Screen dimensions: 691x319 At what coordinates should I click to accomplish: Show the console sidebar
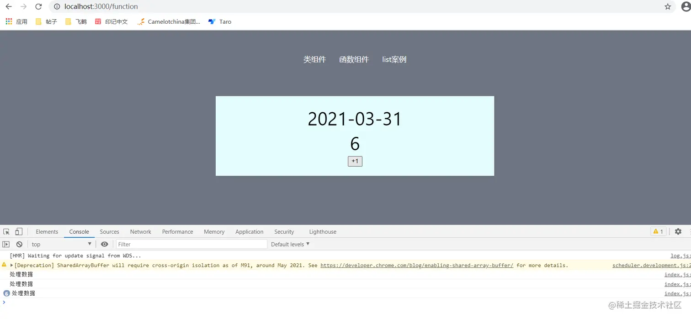click(x=6, y=244)
